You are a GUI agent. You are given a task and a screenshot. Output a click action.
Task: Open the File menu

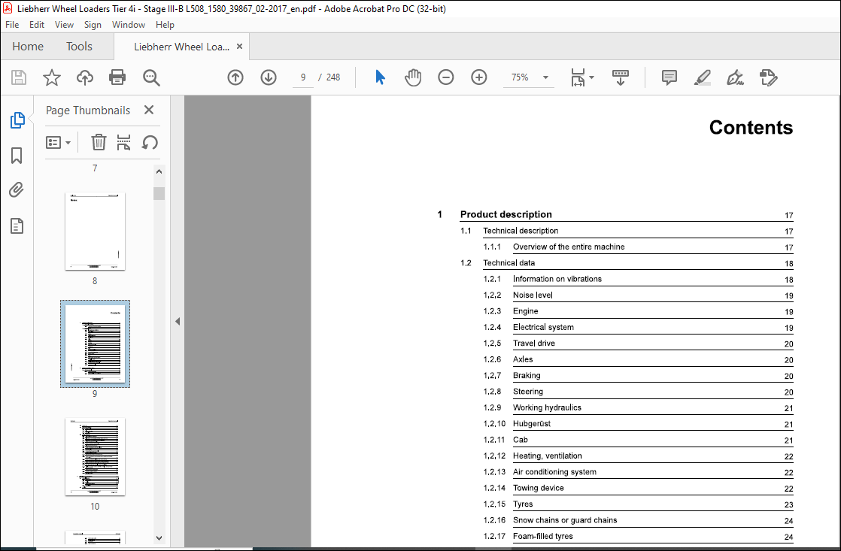[12, 25]
